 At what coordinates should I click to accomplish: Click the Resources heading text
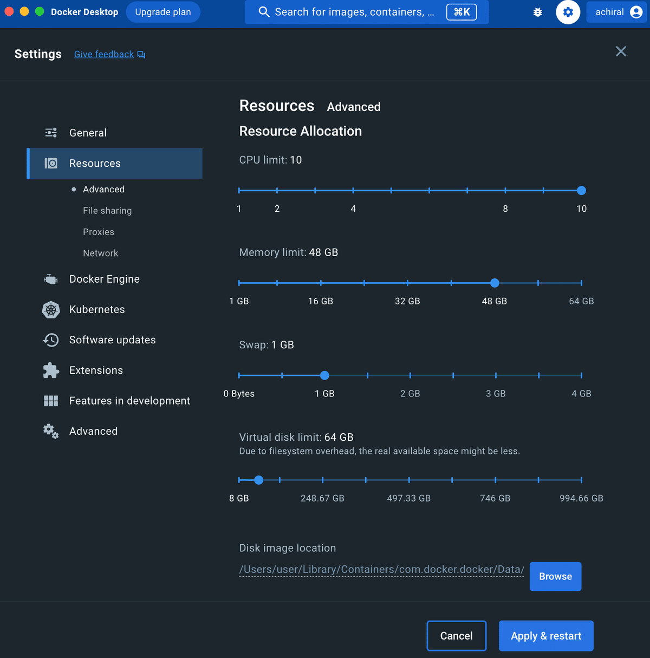277,106
